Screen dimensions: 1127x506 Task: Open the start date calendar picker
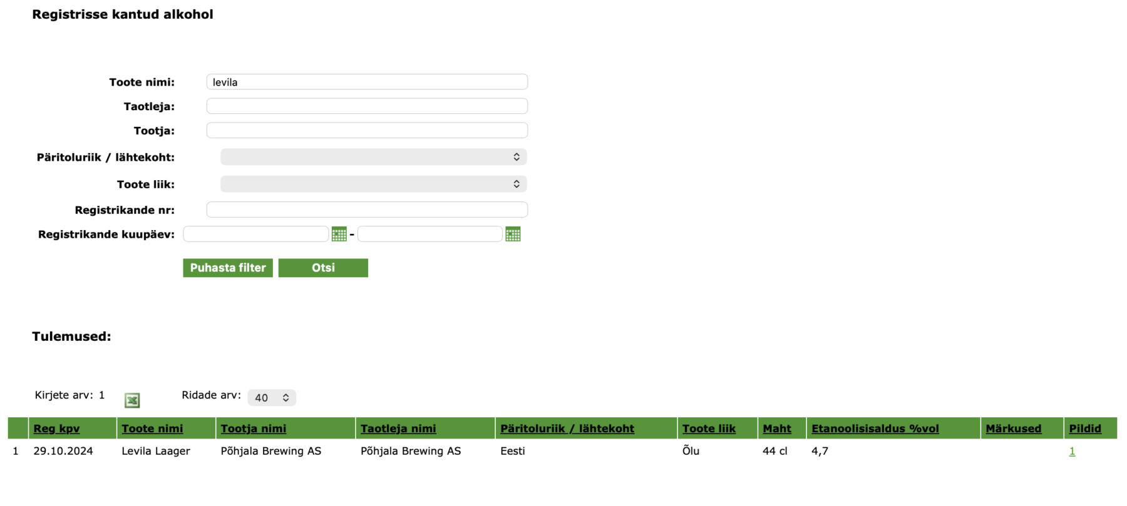(339, 235)
